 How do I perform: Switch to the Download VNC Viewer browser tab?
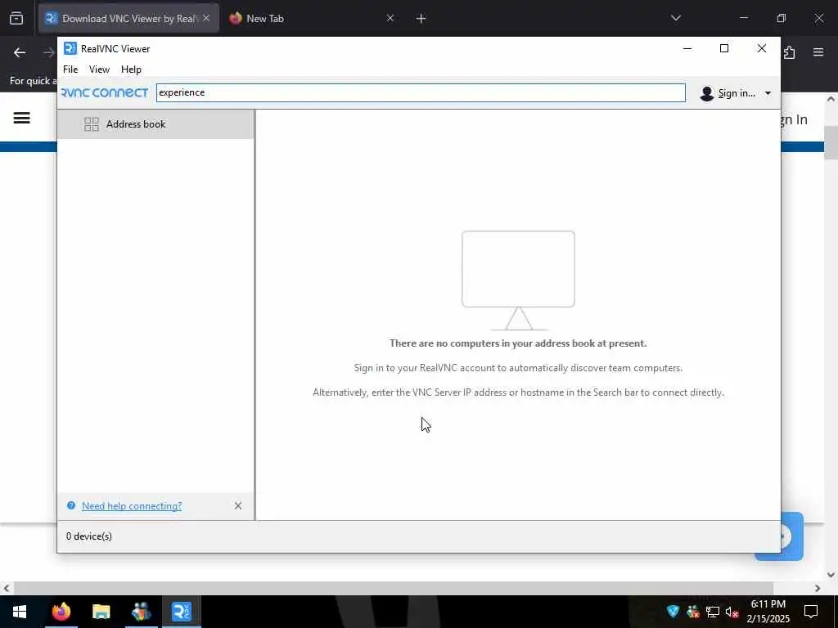128,18
